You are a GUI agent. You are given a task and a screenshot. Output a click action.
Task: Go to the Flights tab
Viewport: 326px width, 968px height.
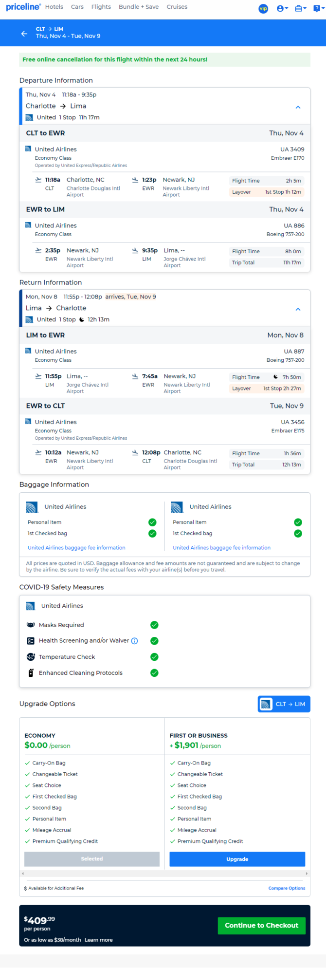tap(101, 7)
